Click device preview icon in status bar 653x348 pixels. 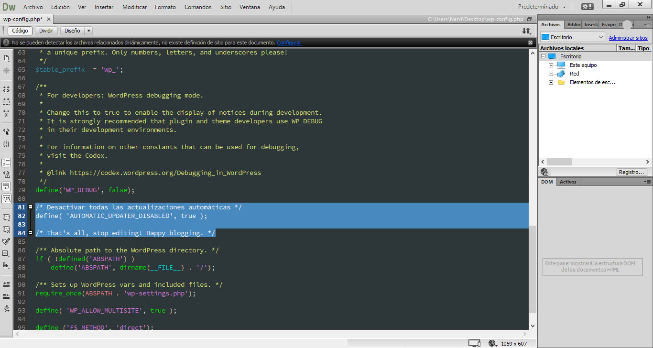[x=474, y=343]
